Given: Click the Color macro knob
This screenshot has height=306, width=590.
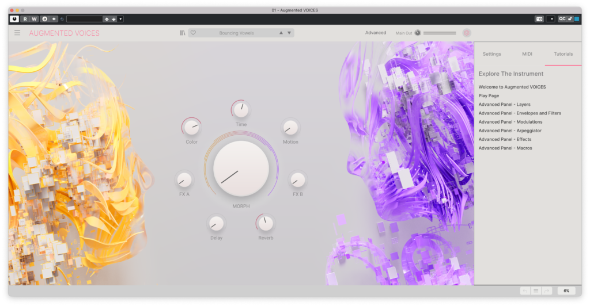Looking at the screenshot, I should [191, 127].
